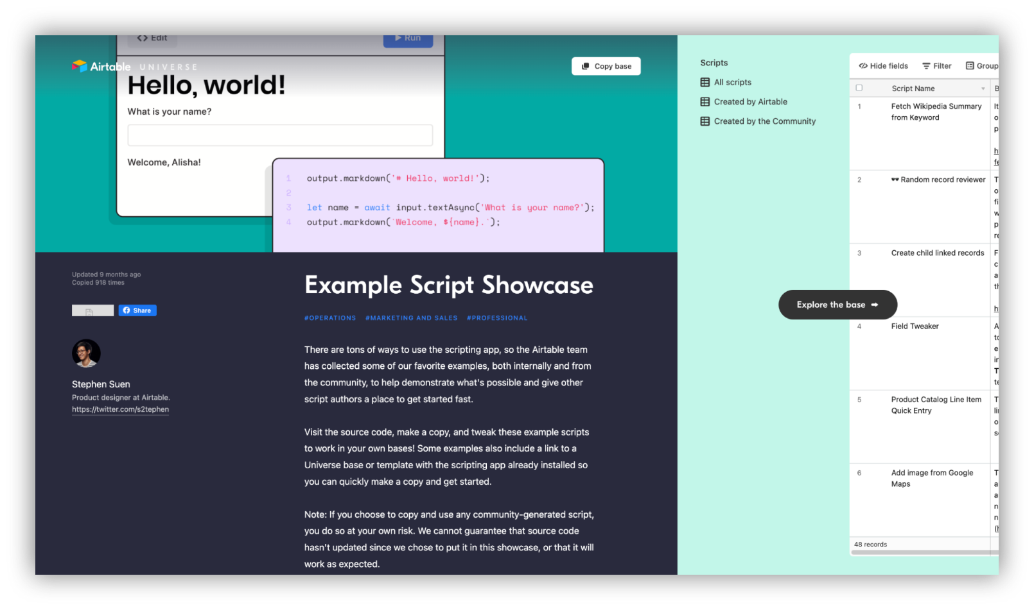Click the Example Script Showcase heading
Image resolution: width=1034 pixels, height=610 pixels.
pos(449,285)
